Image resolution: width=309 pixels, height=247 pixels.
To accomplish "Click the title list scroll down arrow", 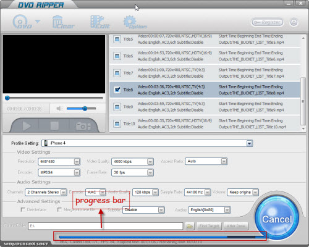I will pos(303,128).
